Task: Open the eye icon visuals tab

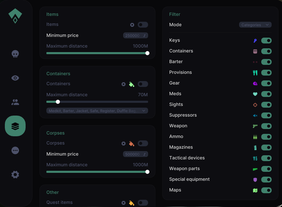Action: (x=15, y=78)
